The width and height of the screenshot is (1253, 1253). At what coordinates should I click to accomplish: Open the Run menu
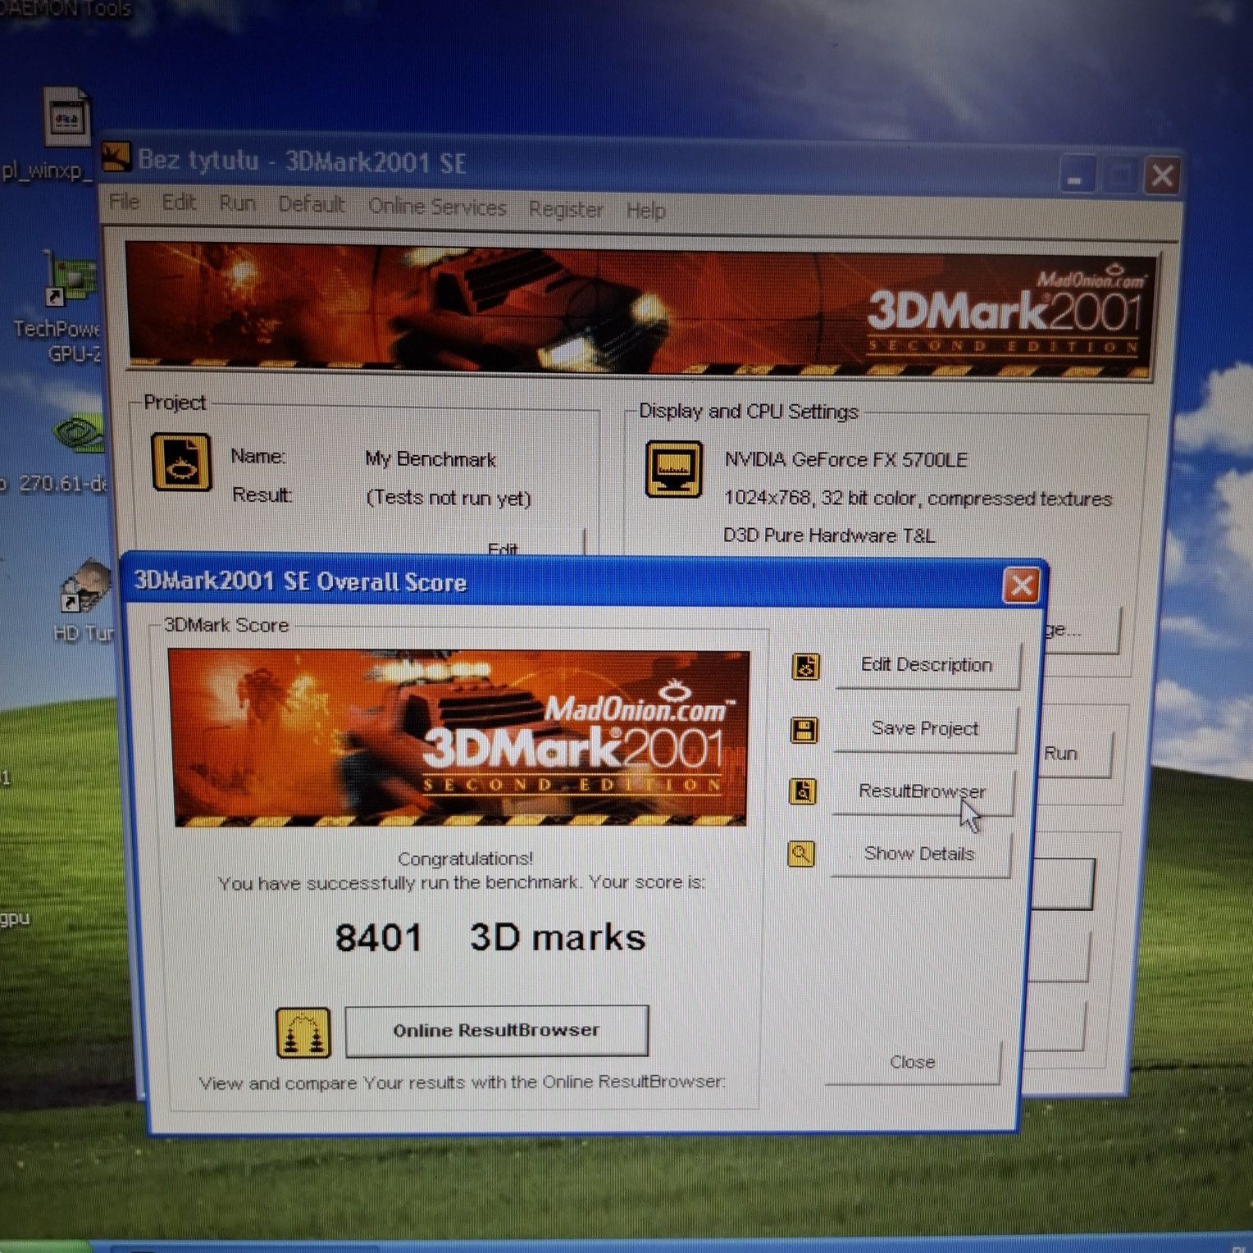(x=237, y=203)
